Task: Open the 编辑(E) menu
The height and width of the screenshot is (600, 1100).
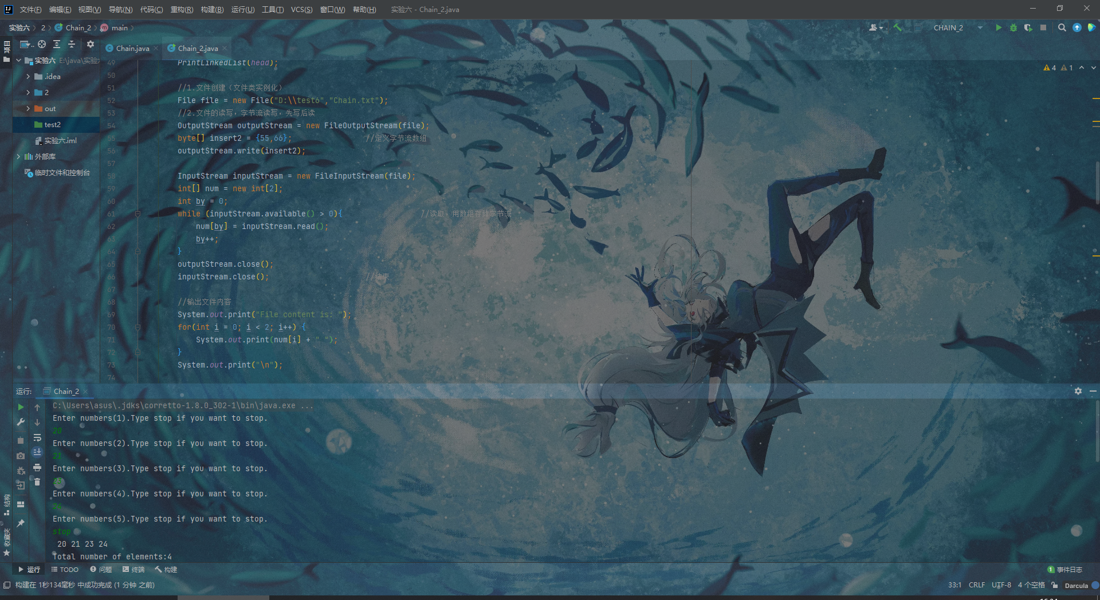Action: (x=60, y=9)
